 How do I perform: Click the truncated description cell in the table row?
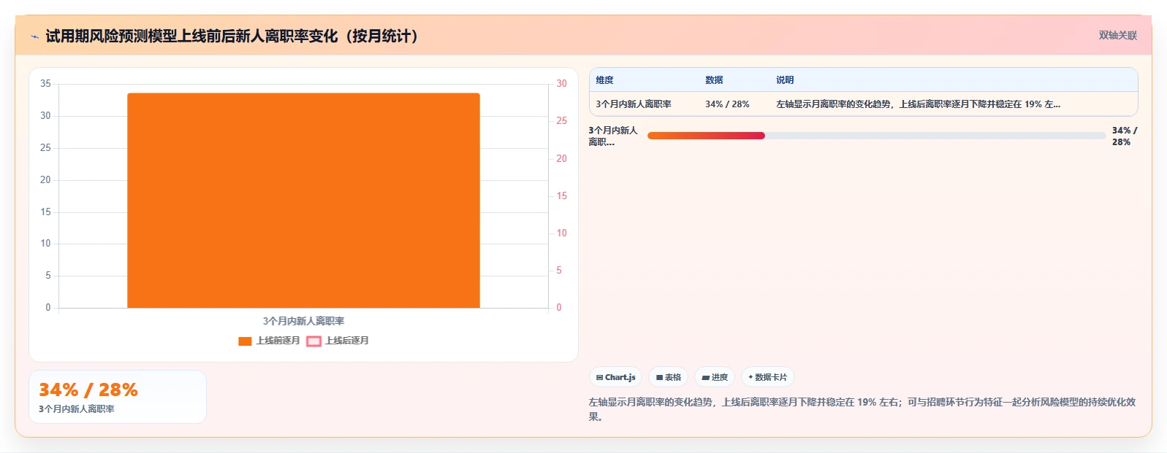click(918, 104)
